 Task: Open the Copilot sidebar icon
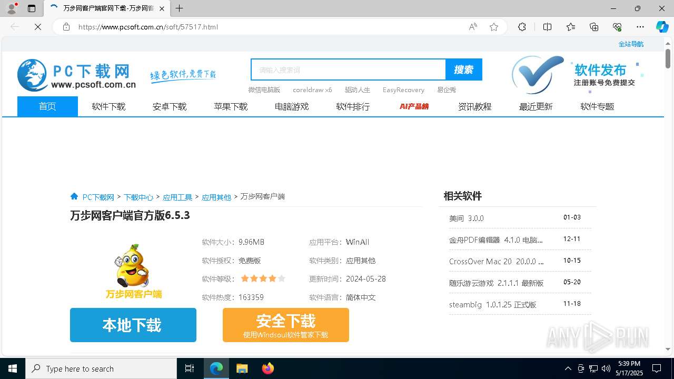click(x=662, y=27)
